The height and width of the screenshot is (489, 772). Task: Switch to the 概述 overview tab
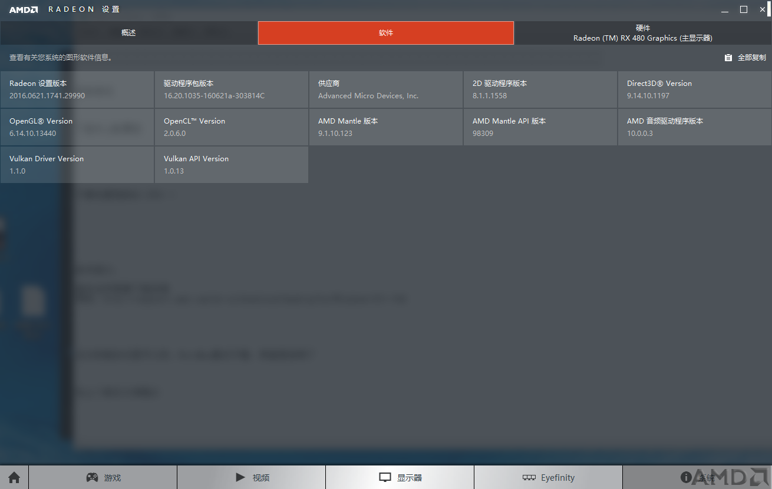[128, 33]
